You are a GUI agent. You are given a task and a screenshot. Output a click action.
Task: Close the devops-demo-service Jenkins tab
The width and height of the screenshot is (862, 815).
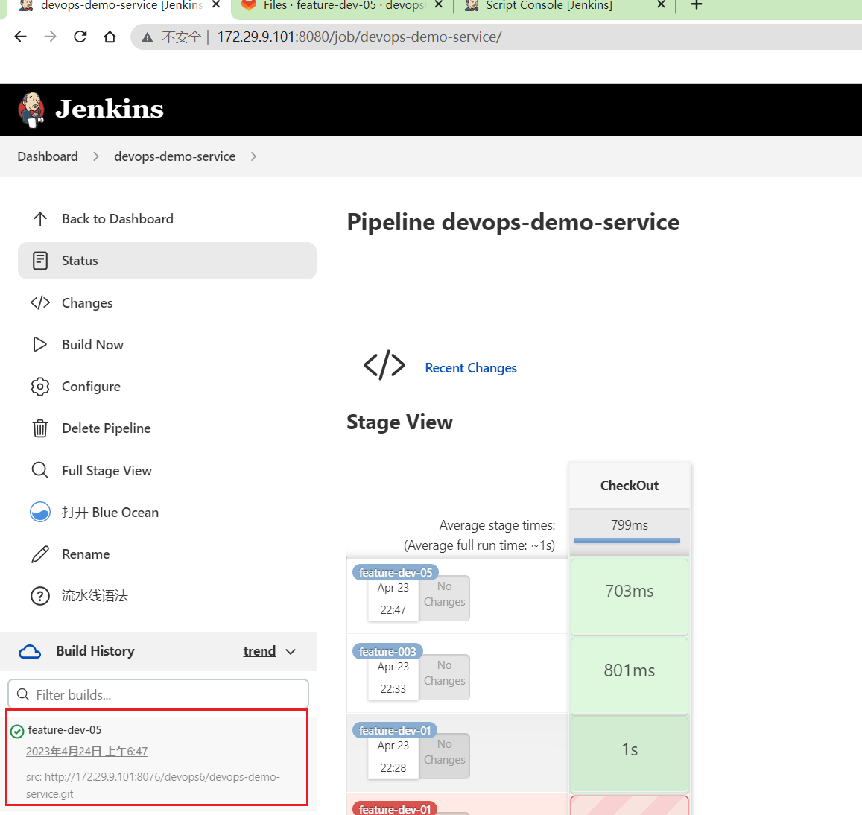click(216, 5)
